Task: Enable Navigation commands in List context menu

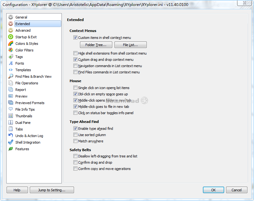Action: coord(75,66)
